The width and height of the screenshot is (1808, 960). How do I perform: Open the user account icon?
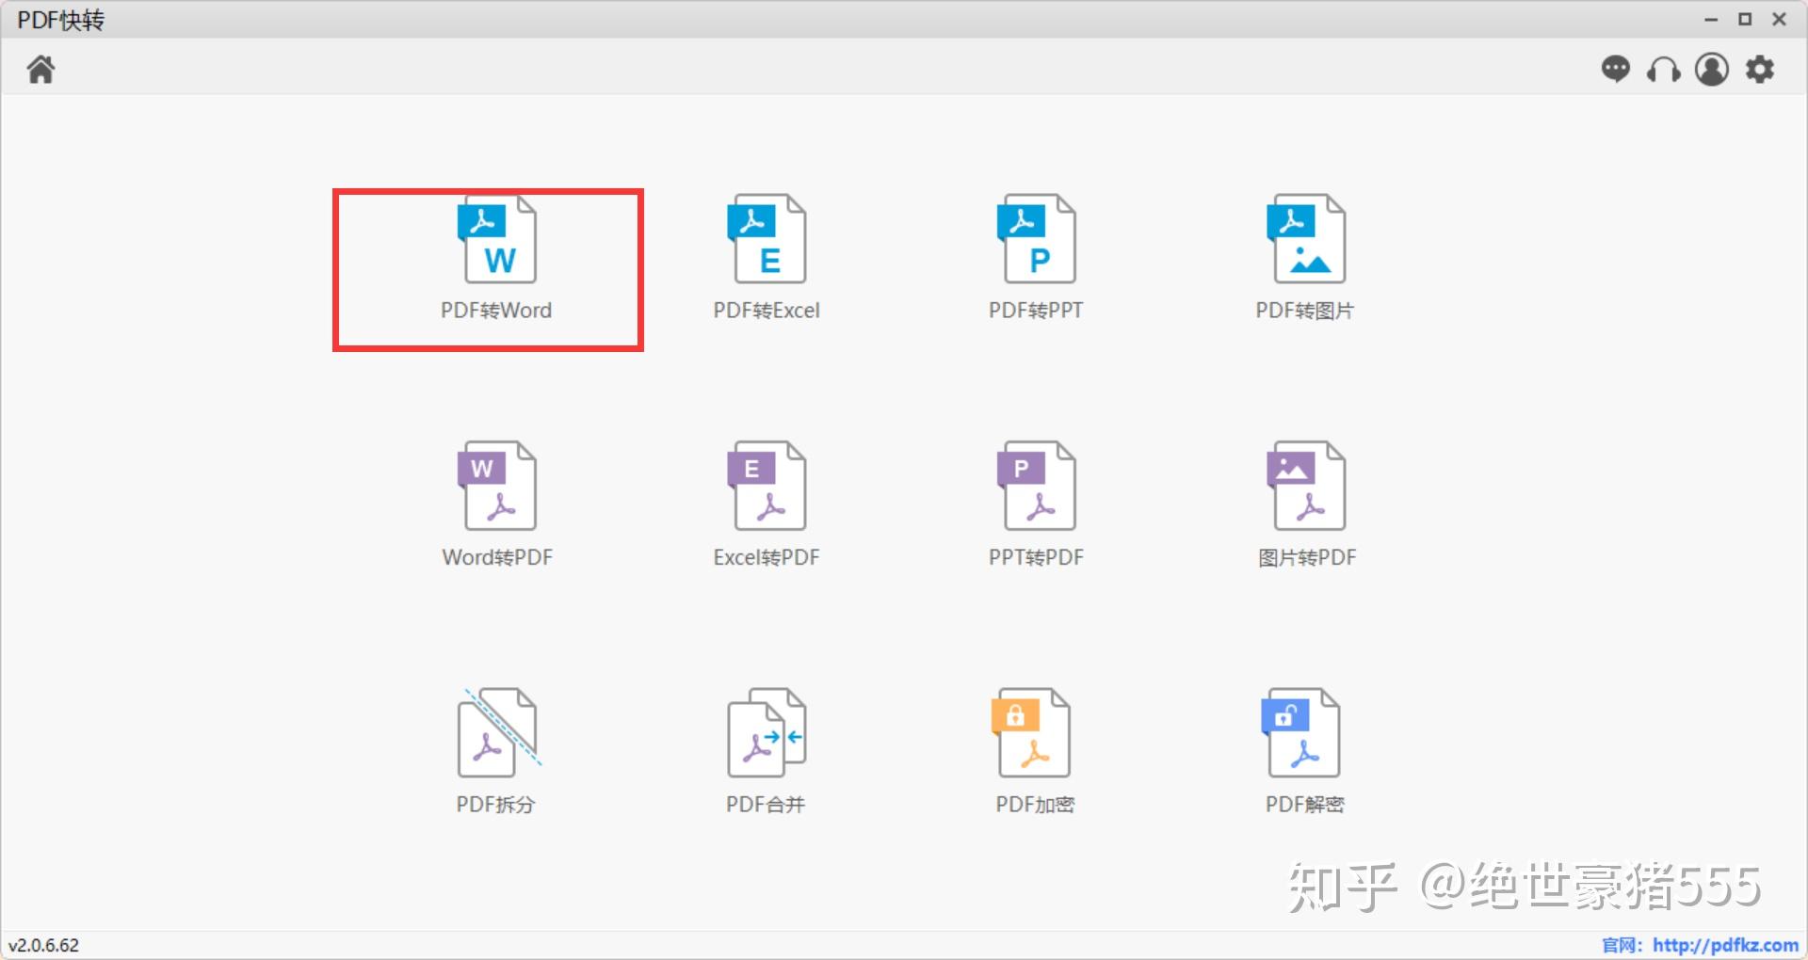point(1712,69)
